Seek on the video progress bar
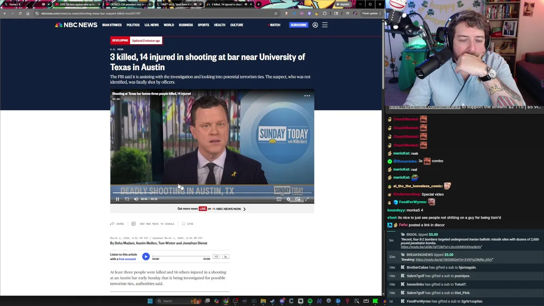This screenshot has height=306, width=544. coord(212,193)
